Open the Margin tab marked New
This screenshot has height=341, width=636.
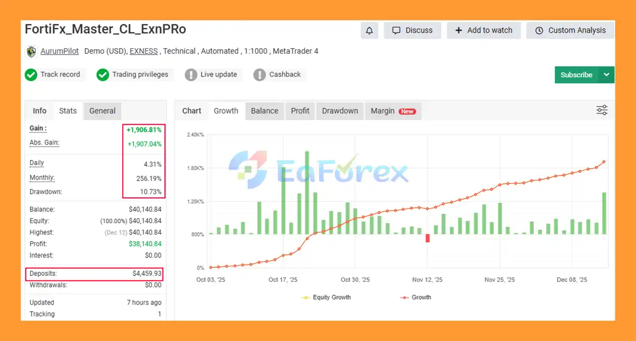coord(393,111)
